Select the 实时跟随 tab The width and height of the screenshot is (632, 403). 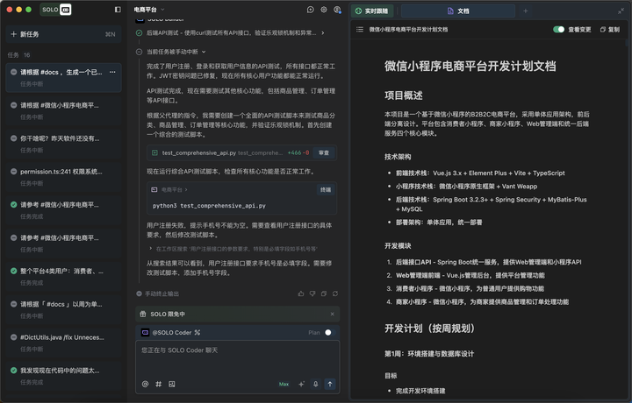pyautogui.click(x=372, y=11)
